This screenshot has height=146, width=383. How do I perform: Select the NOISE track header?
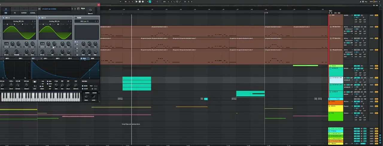(336, 66)
